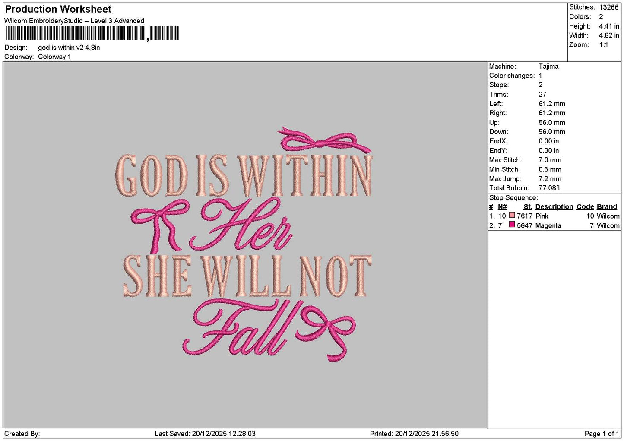Click the magenta bow right of 'Fall'

(326, 333)
